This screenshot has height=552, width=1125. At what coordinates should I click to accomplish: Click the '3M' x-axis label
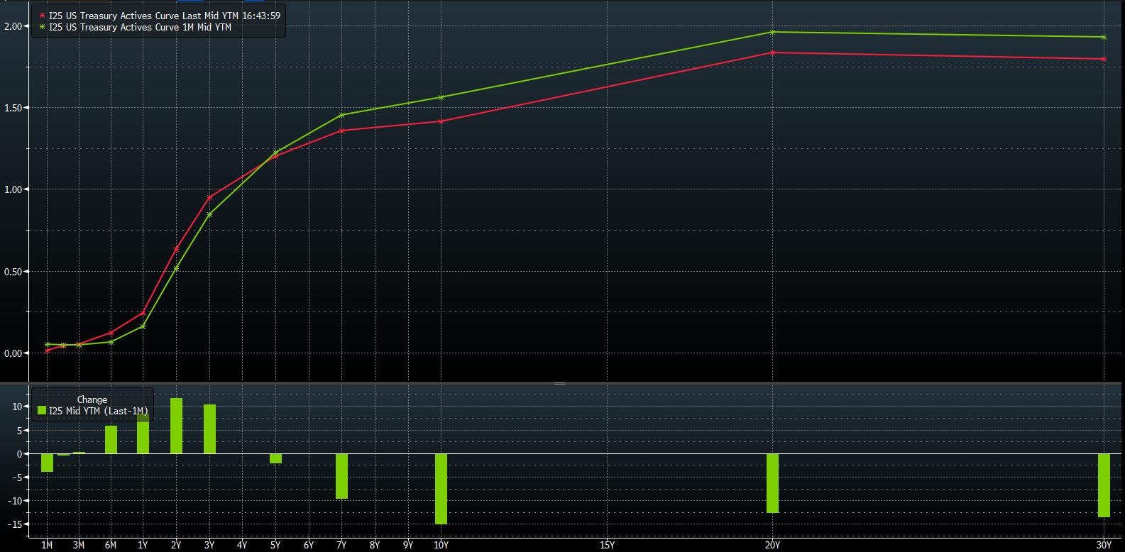coord(79,545)
